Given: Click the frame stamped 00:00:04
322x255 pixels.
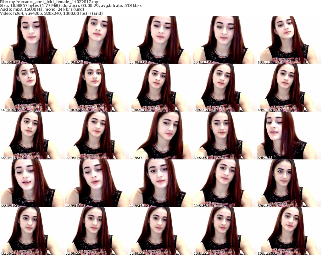Looking at the screenshot, I should click(225, 40).
